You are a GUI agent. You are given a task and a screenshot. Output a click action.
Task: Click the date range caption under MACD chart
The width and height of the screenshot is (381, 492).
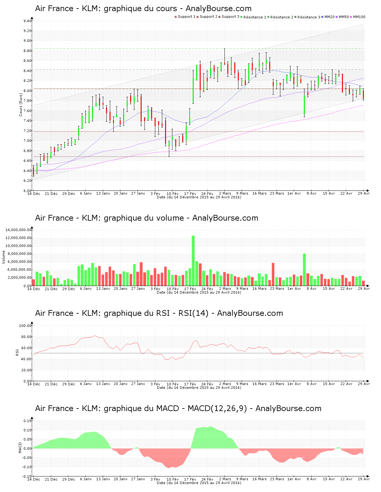(x=199, y=483)
